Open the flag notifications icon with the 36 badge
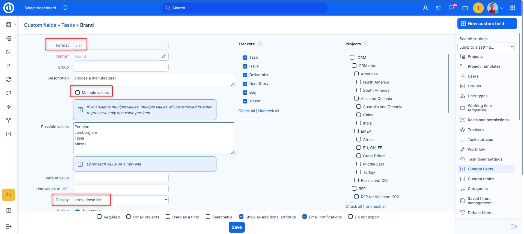 (452, 8)
